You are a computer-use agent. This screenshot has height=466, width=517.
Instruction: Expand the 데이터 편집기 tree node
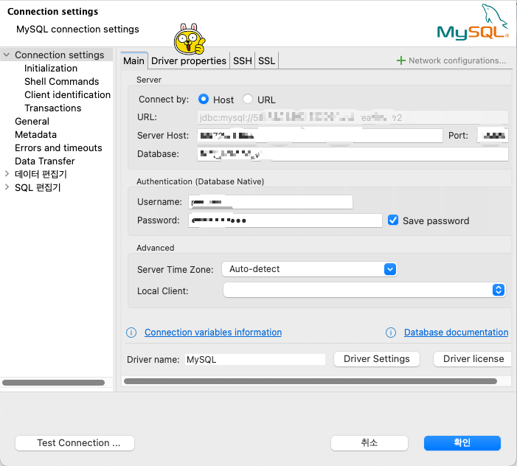tap(7, 174)
